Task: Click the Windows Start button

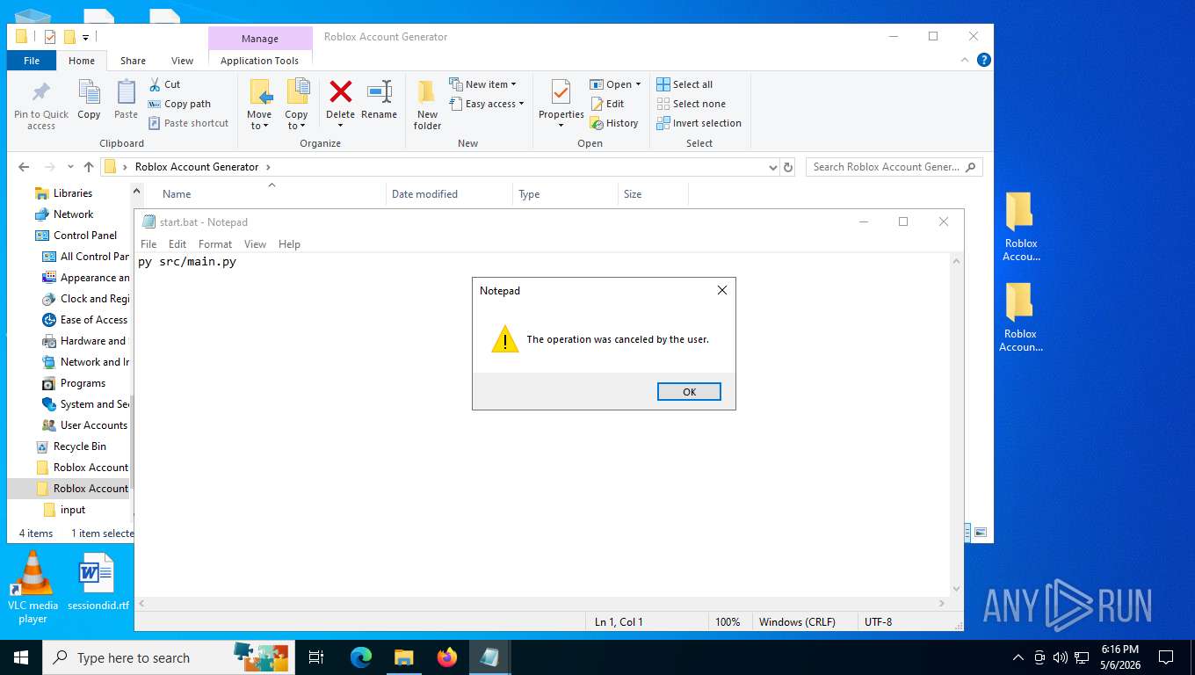Action: coord(20,657)
